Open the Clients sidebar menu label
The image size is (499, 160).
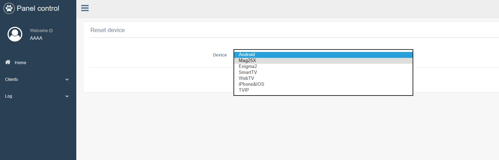11,79
